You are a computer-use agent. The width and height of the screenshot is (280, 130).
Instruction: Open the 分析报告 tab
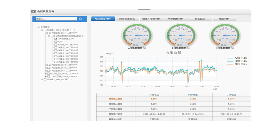tap(200, 19)
